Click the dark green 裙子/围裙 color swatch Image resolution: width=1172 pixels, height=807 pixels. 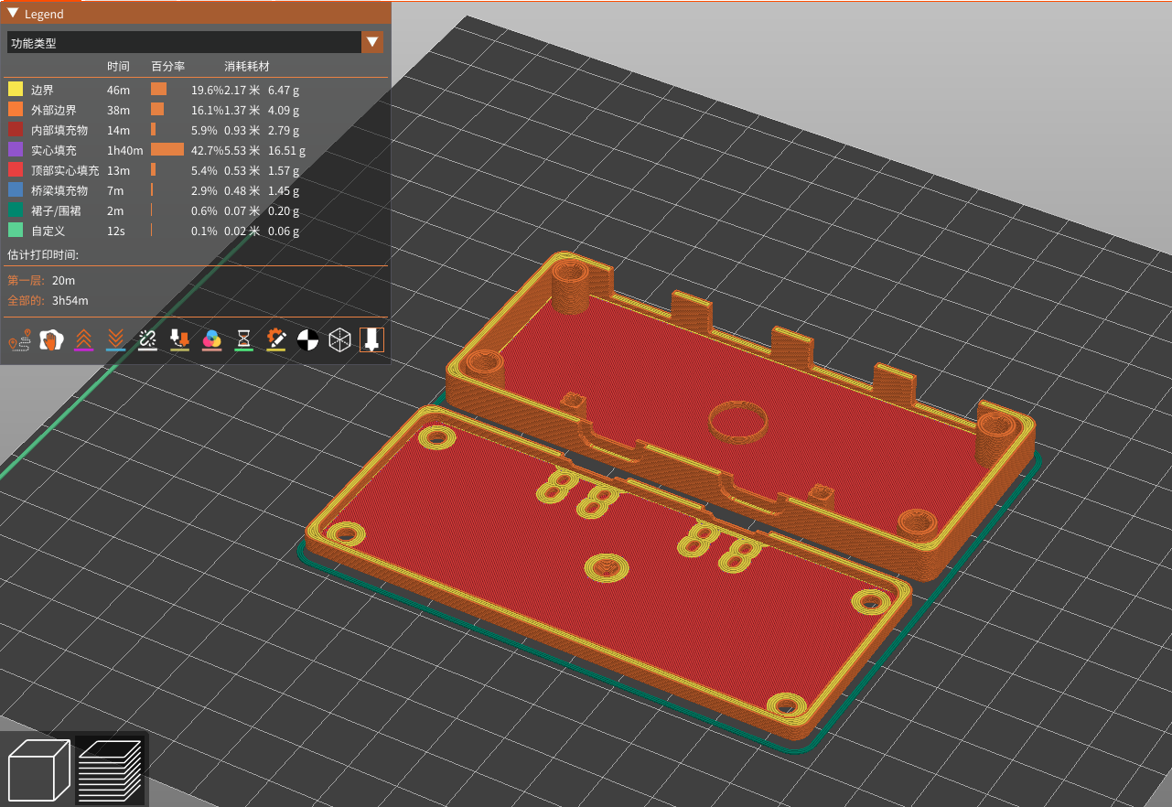[16, 210]
